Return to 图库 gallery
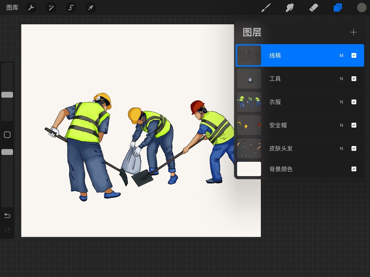The height and width of the screenshot is (277, 370). (x=12, y=7)
